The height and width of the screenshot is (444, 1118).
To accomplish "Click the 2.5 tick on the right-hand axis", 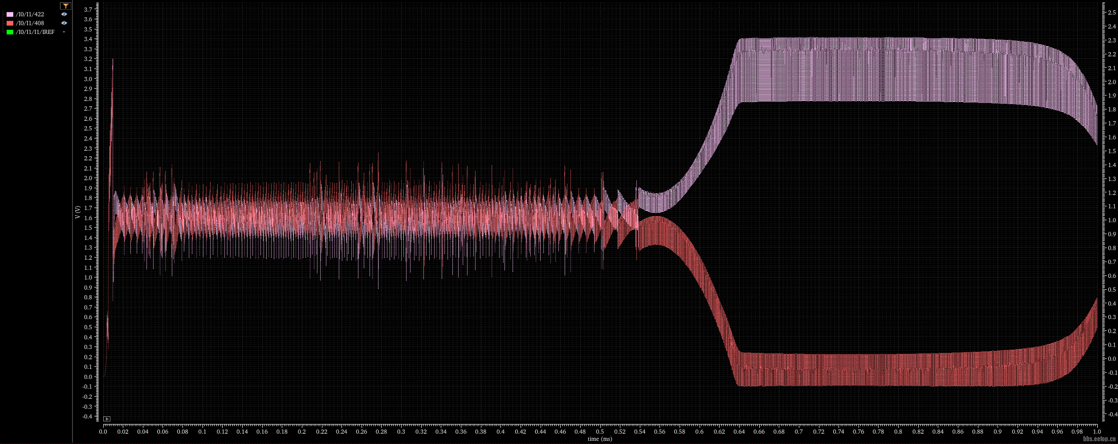I will tap(1112, 13).
